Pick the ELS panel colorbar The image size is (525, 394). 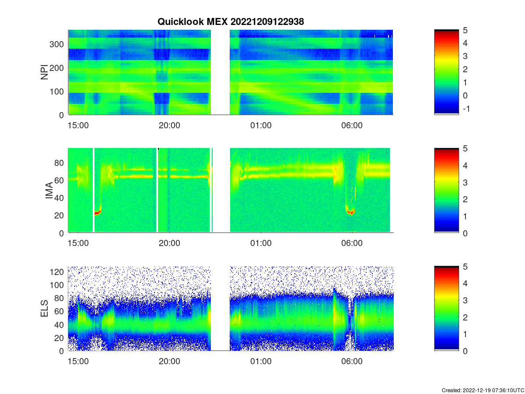point(447,309)
